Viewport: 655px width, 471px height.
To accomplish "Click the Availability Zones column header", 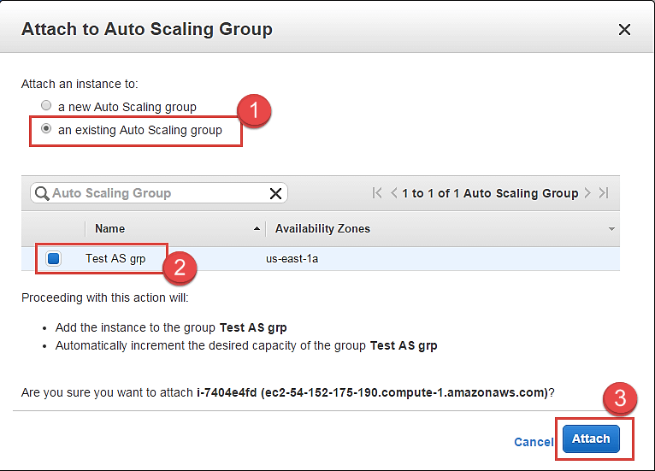I will pyautogui.click(x=322, y=228).
